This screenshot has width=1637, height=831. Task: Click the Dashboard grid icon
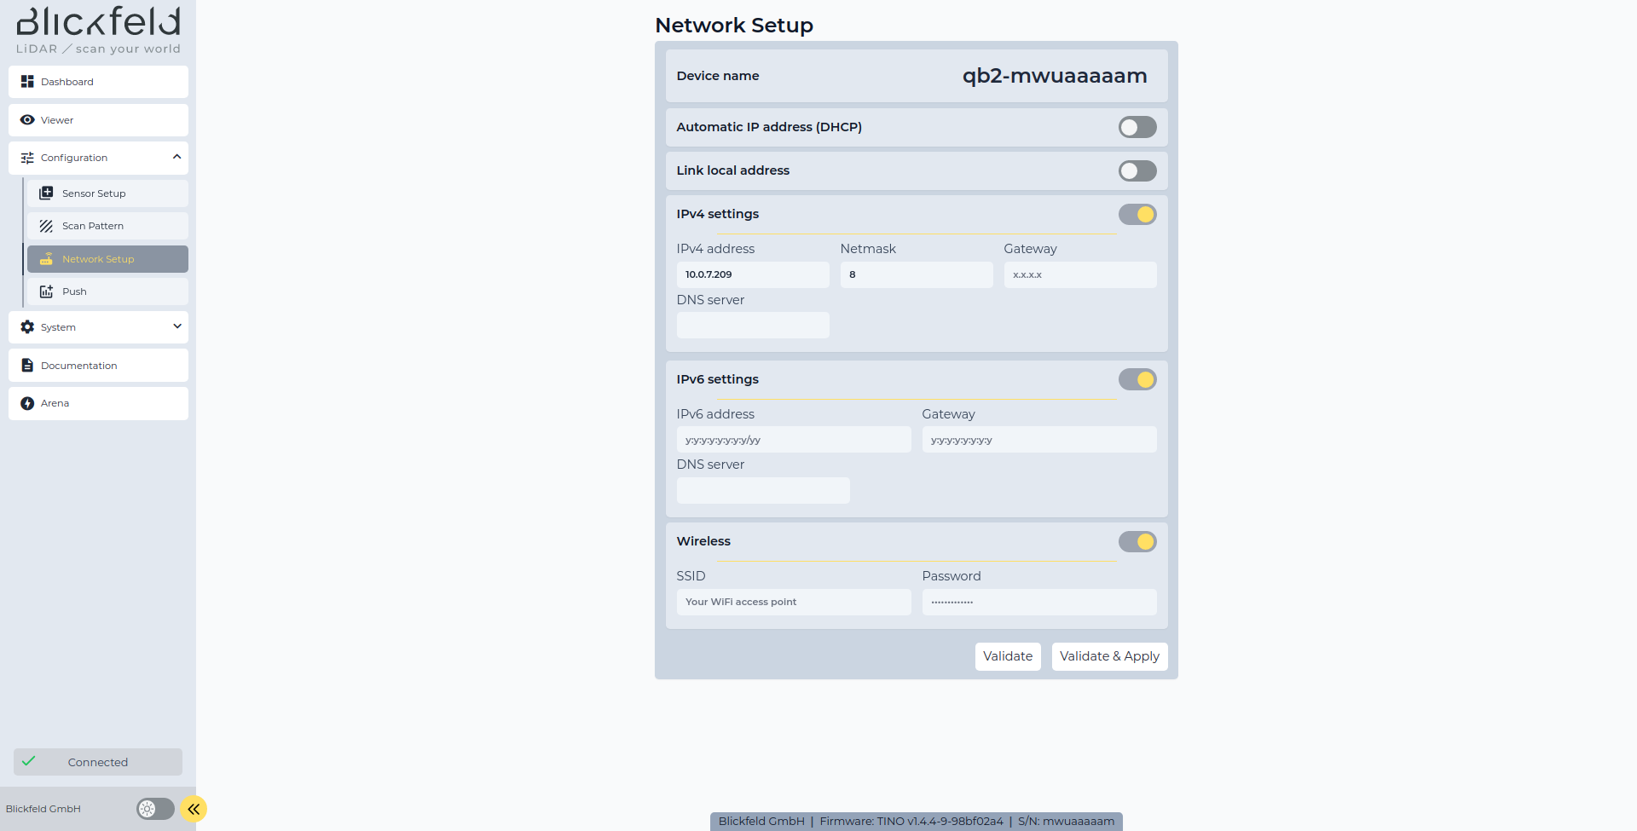click(27, 82)
